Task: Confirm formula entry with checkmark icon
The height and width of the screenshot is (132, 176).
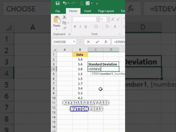Action: click(x=97, y=42)
